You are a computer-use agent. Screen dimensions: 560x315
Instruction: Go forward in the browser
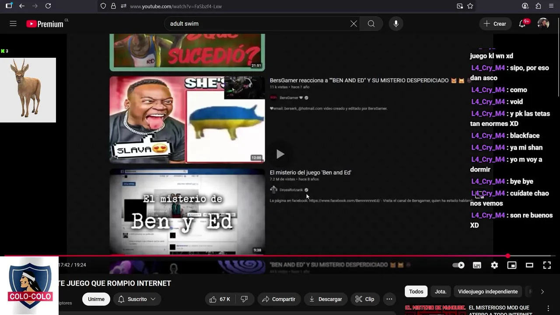click(35, 6)
